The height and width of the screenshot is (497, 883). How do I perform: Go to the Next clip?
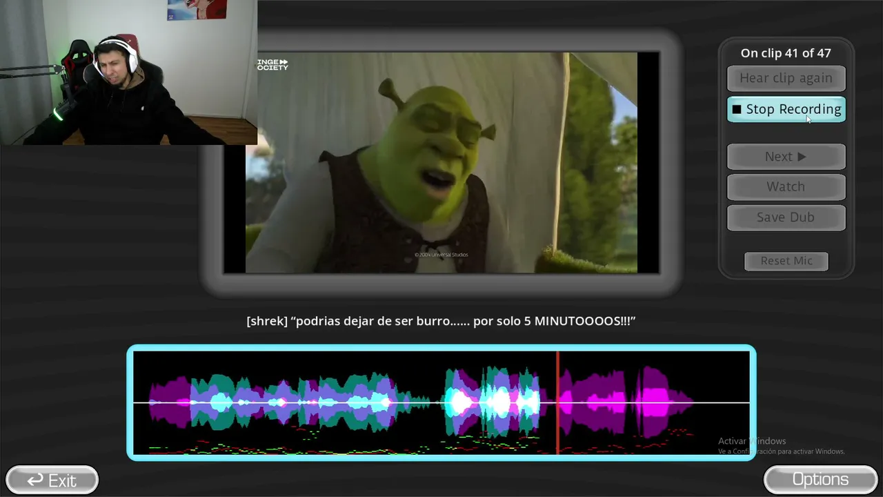pyautogui.click(x=786, y=157)
